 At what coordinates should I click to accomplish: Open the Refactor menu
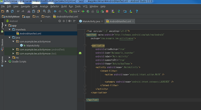[x=55, y=6]
